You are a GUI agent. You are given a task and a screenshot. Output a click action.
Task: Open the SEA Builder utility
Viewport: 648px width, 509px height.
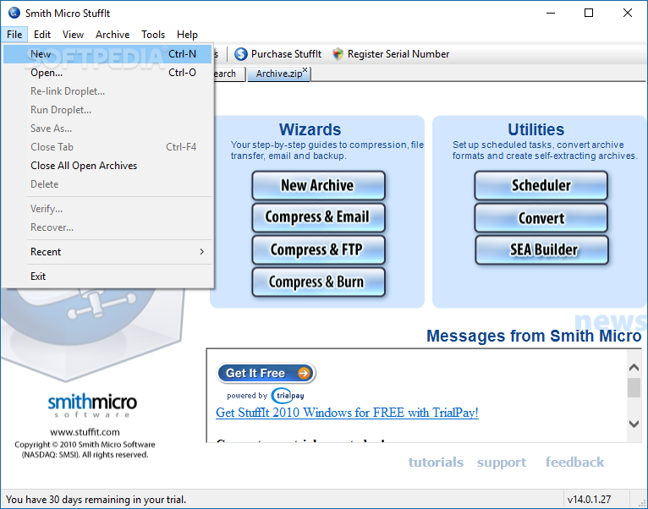pyautogui.click(x=541, y=249)
